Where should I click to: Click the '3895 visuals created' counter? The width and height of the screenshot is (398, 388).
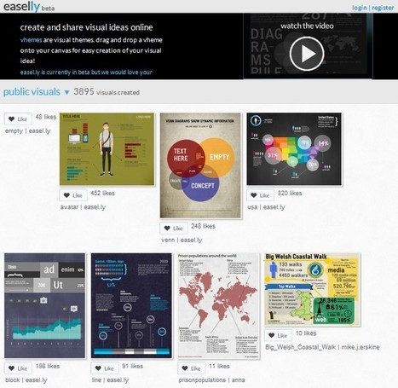107,92
